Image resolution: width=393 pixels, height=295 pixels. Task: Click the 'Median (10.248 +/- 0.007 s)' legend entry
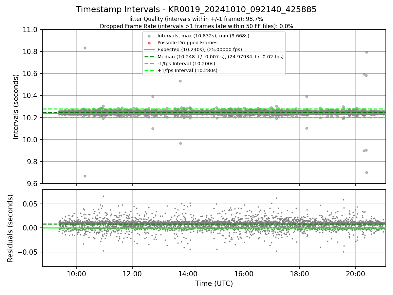pos(220,57)
